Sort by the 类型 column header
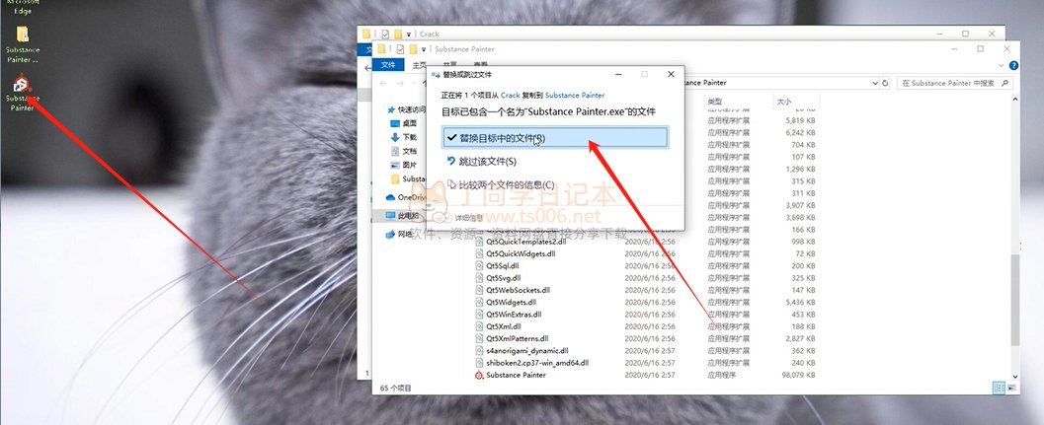 pos(714,102)
